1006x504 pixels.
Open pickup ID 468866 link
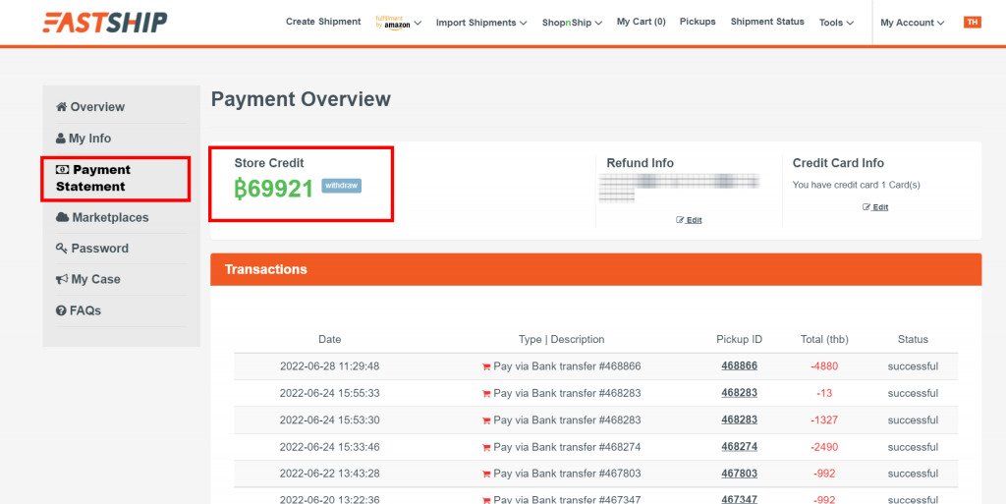click(x=739, y=366)
